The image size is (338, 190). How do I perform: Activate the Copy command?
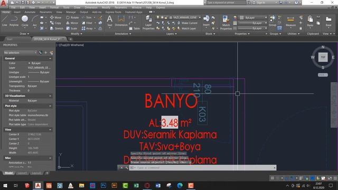click(55, 23)
